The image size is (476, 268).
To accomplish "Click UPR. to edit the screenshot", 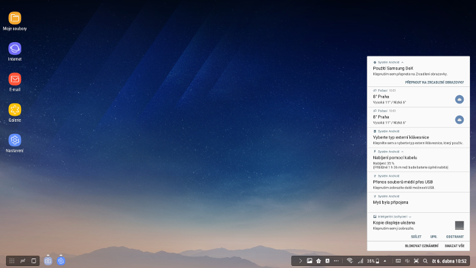I will (434, 237).
